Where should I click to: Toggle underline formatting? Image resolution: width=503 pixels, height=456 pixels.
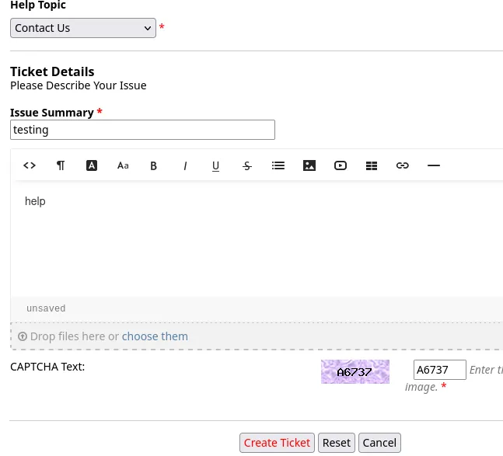[216, 165]
